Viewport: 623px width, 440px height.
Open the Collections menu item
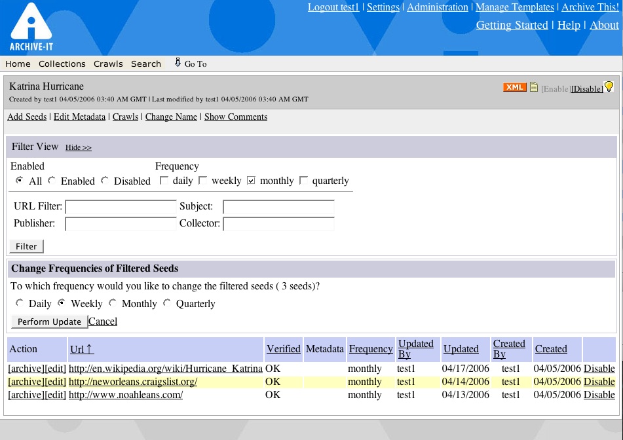tap(62, 64)
